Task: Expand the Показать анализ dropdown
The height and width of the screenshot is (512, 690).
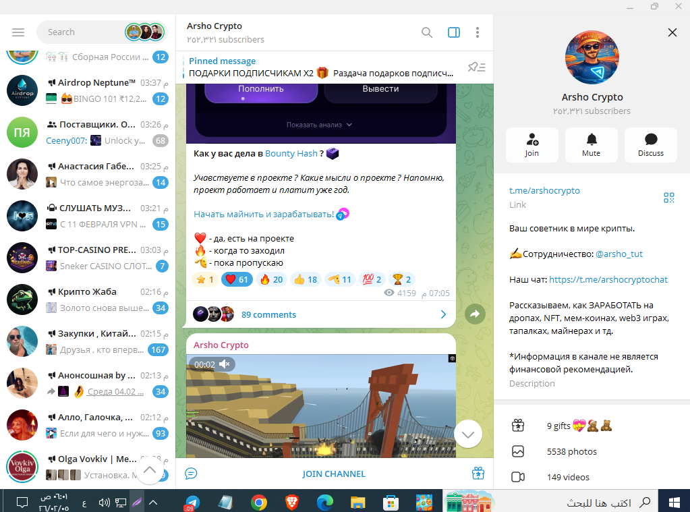Action: tap(319, 125)
